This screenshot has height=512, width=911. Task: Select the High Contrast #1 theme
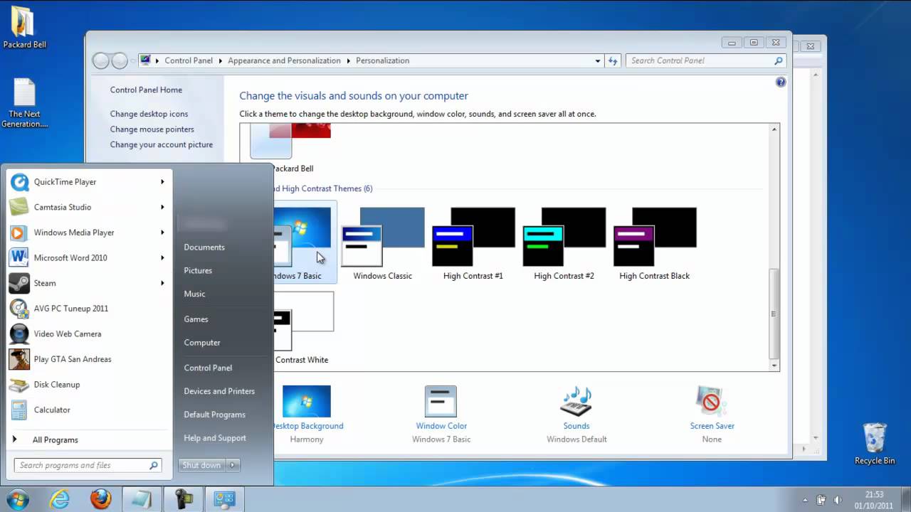(473, 242)
